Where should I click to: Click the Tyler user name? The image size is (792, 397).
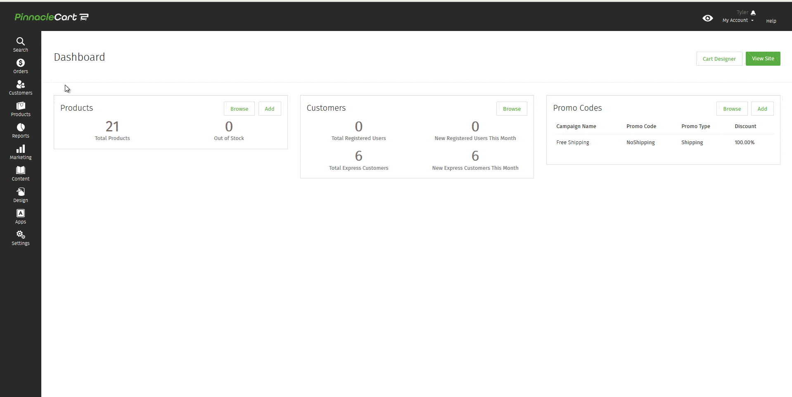(742, 12)
